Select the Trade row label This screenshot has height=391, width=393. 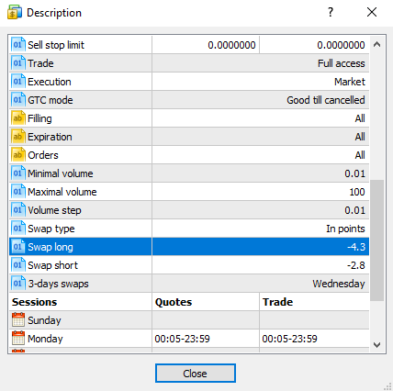point(40,63)
